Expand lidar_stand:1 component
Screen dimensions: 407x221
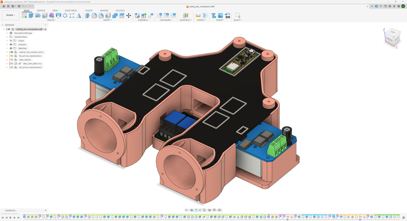click(x=7, y=60)
